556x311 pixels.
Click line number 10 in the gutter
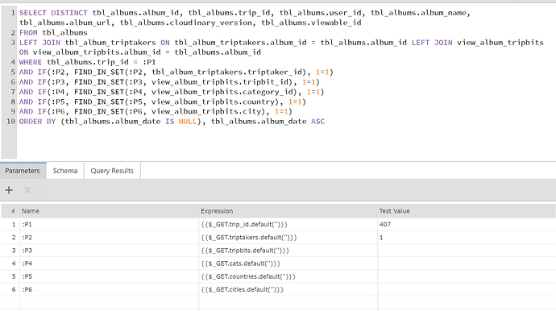tap(10, 122)
